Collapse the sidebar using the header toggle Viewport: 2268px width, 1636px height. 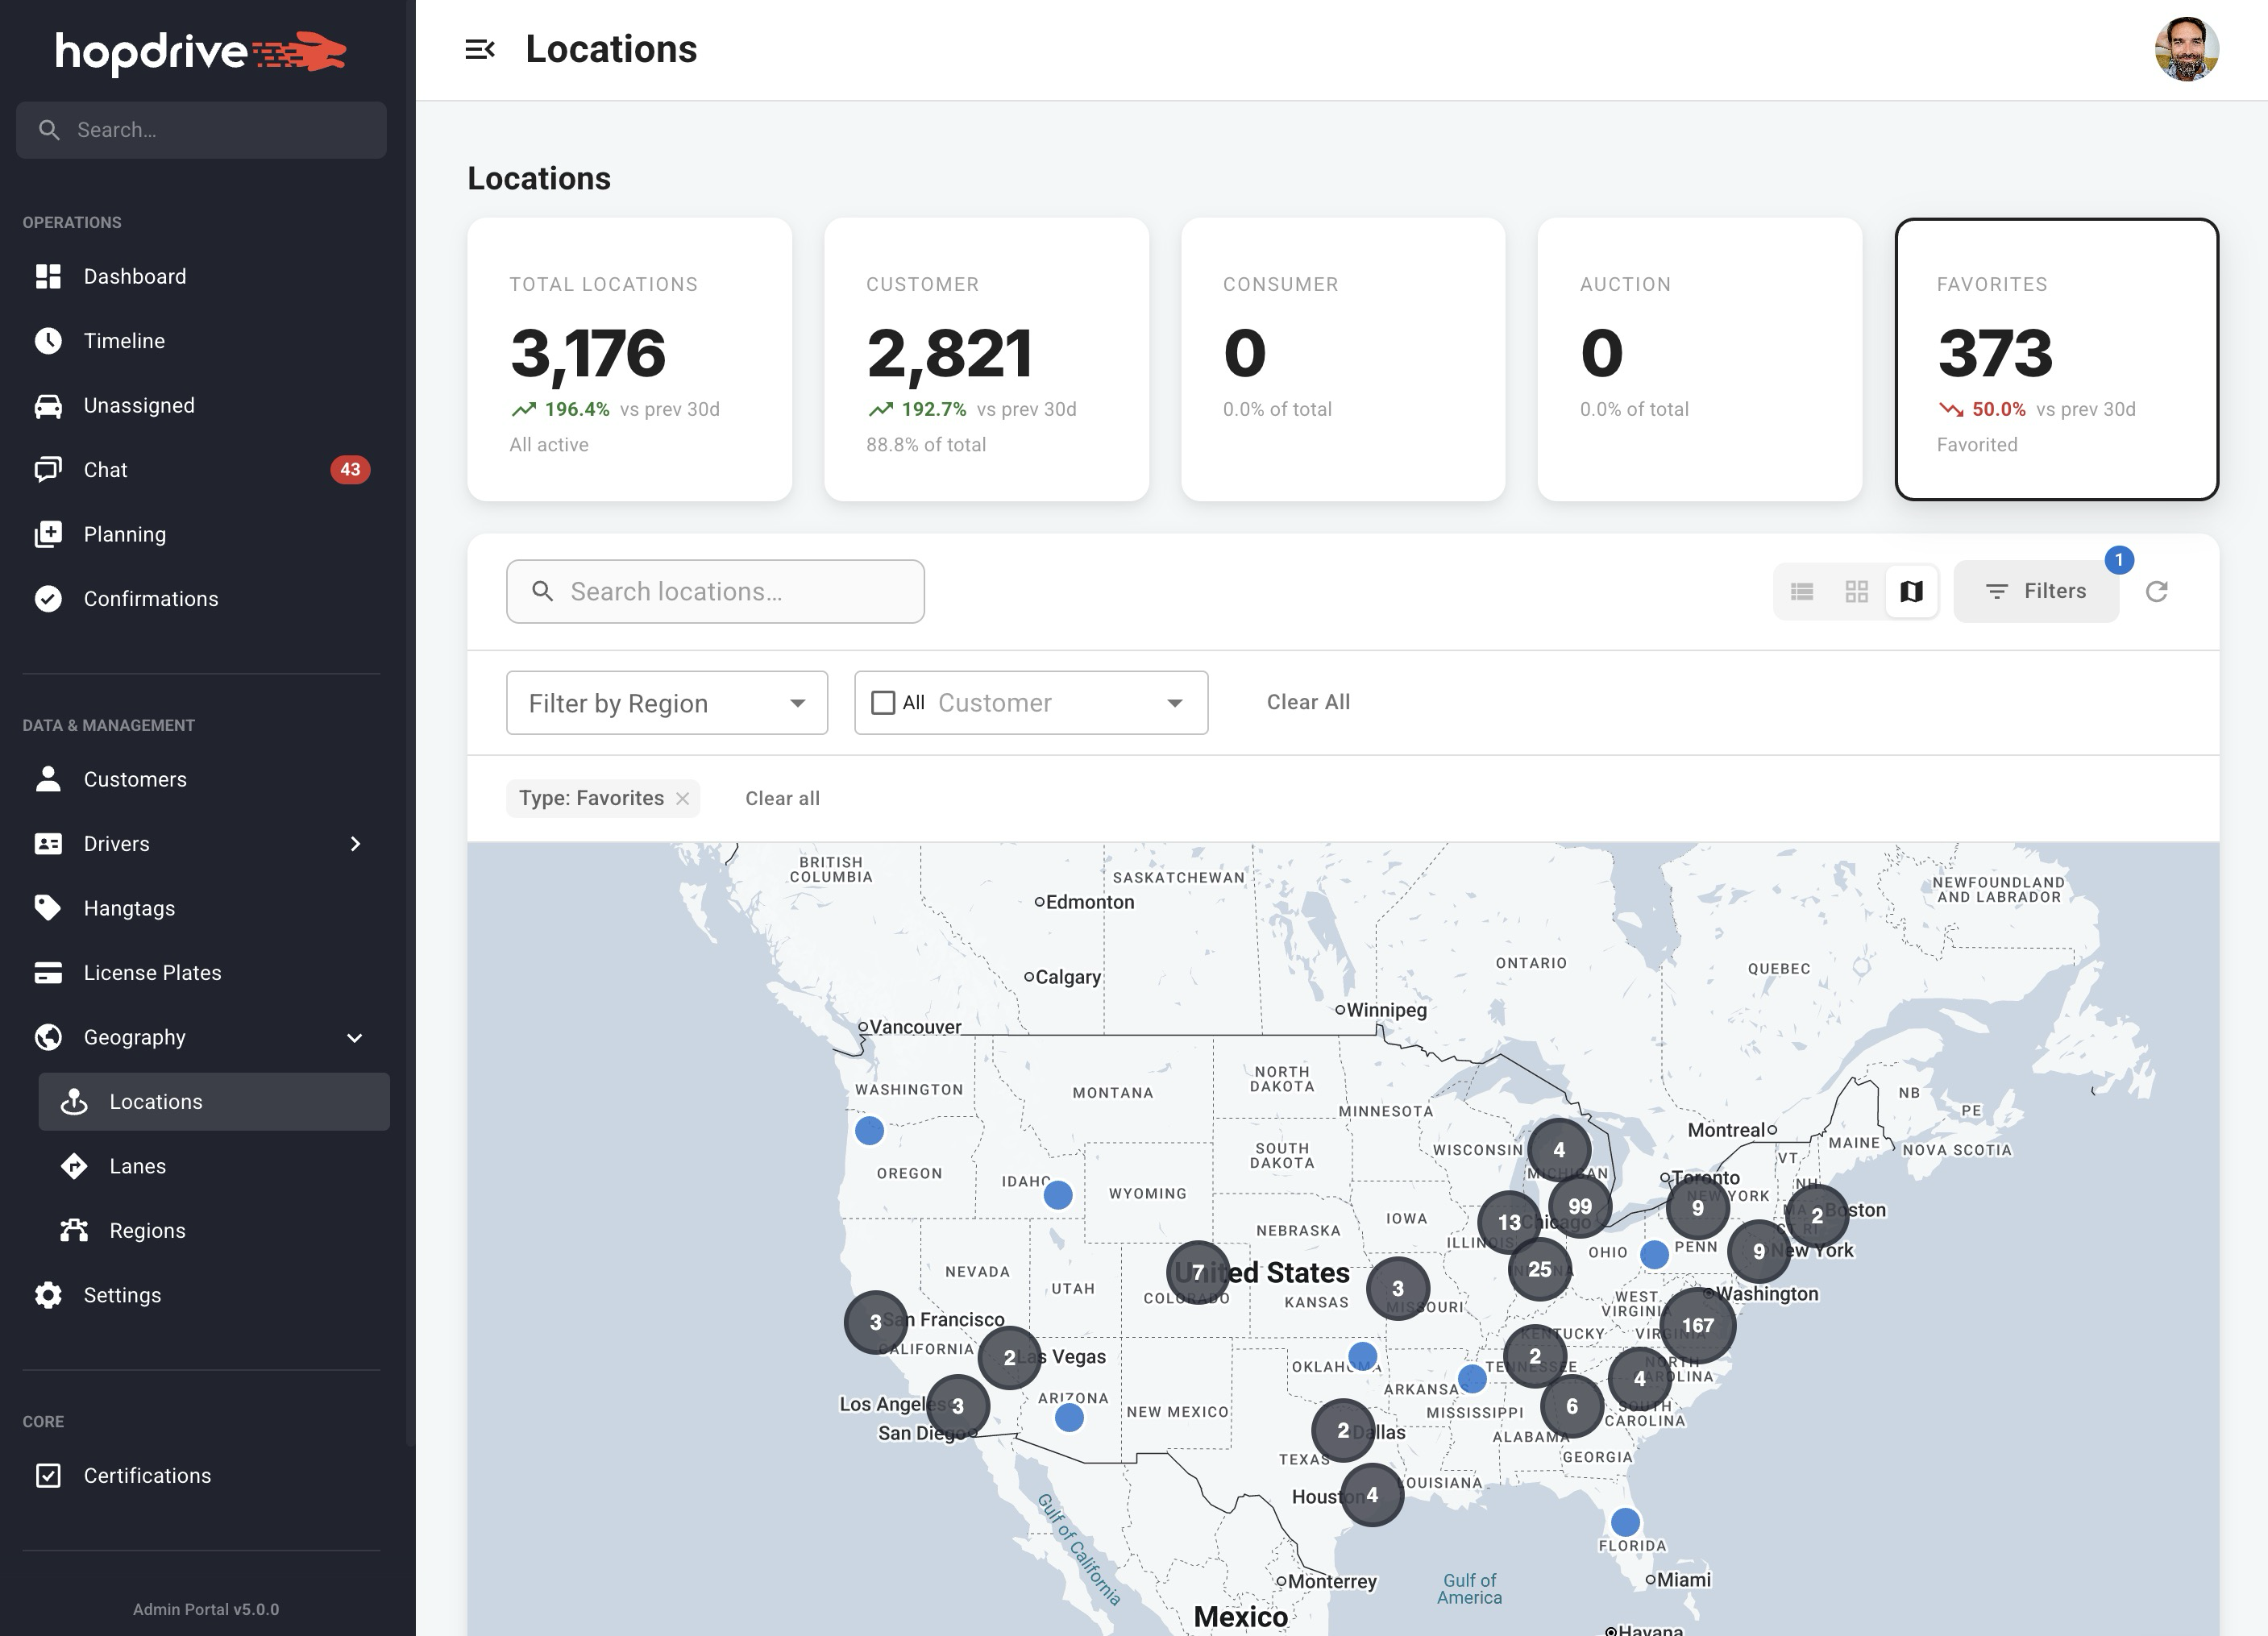(482, 48)
